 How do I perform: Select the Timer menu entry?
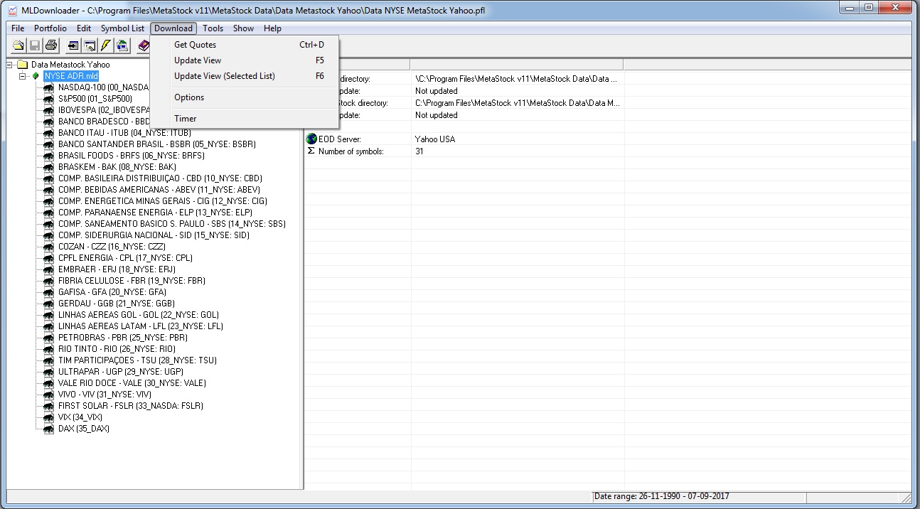pos(185,119)
